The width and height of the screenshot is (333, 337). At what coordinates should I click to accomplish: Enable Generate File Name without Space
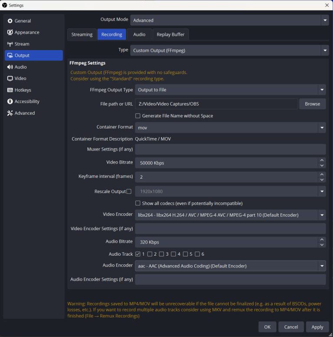pos(138,116)
